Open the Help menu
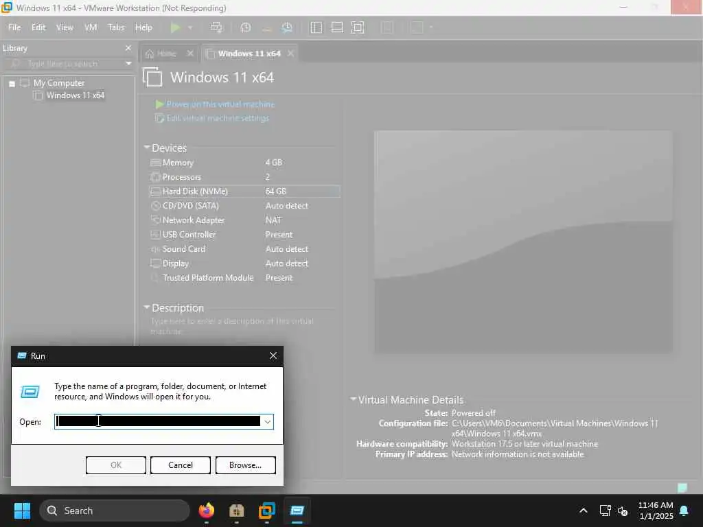This screenshot has height=527, width=703. (143, 27)
